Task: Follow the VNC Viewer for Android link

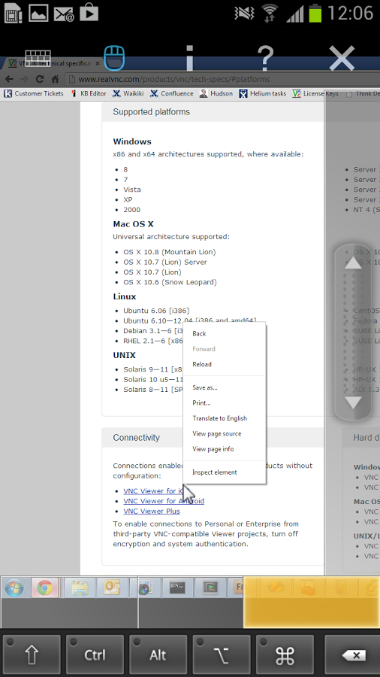Action: [164, 501]
